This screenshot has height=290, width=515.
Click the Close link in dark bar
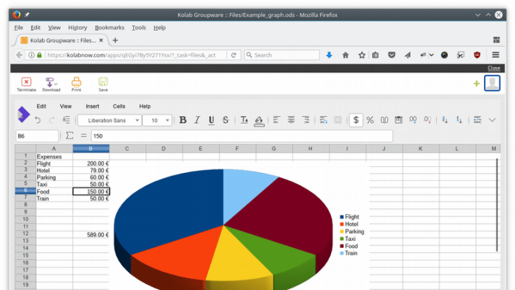tap(494, 68)
